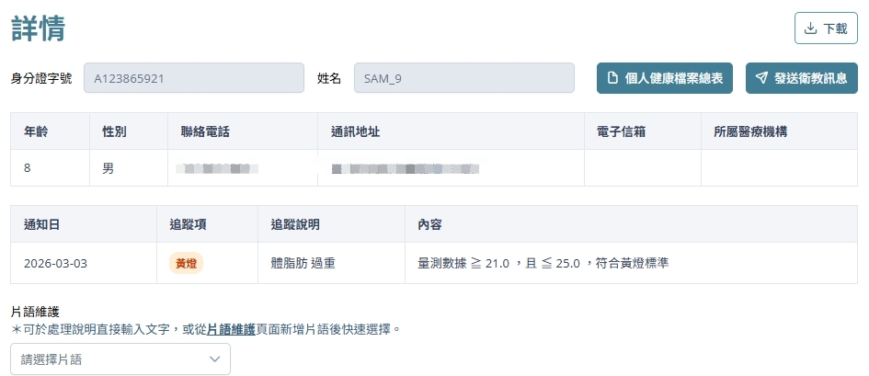Click the 電子信箱 column header
The height and width of the screenshot is (376, 869).
(621, 131)
